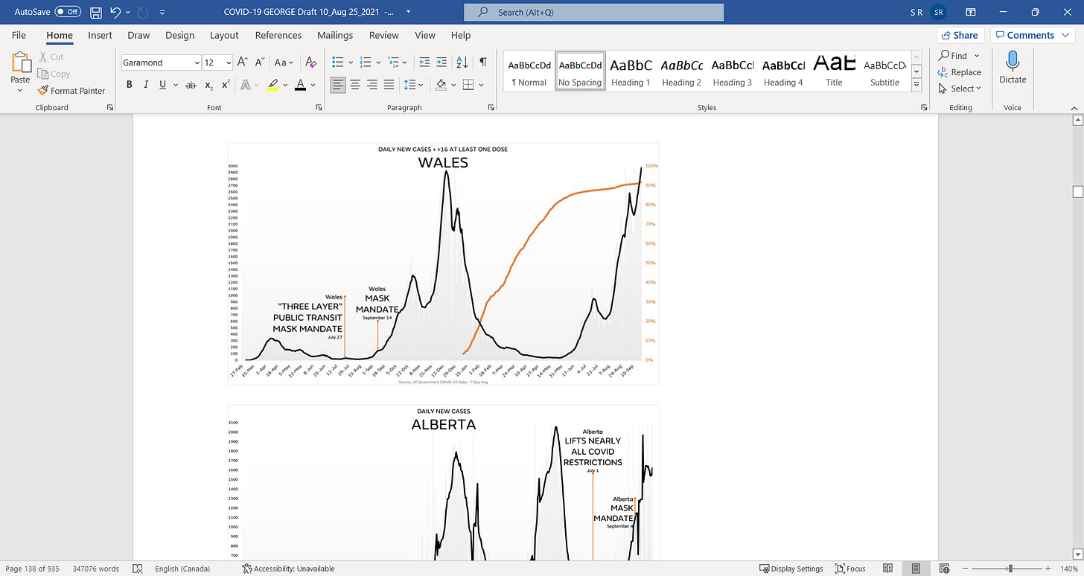Open the Paste options dropdown arrow
This screenshot has height=576, width=1084.
click(x=20, y=91)
